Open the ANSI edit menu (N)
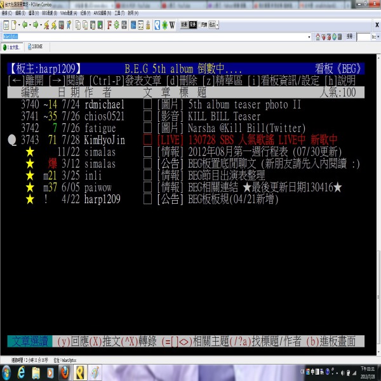 point(102,13)
